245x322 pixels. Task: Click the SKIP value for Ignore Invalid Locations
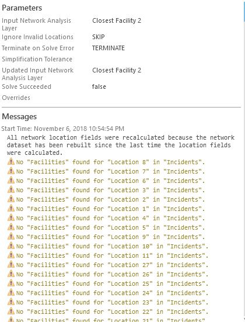99,37
